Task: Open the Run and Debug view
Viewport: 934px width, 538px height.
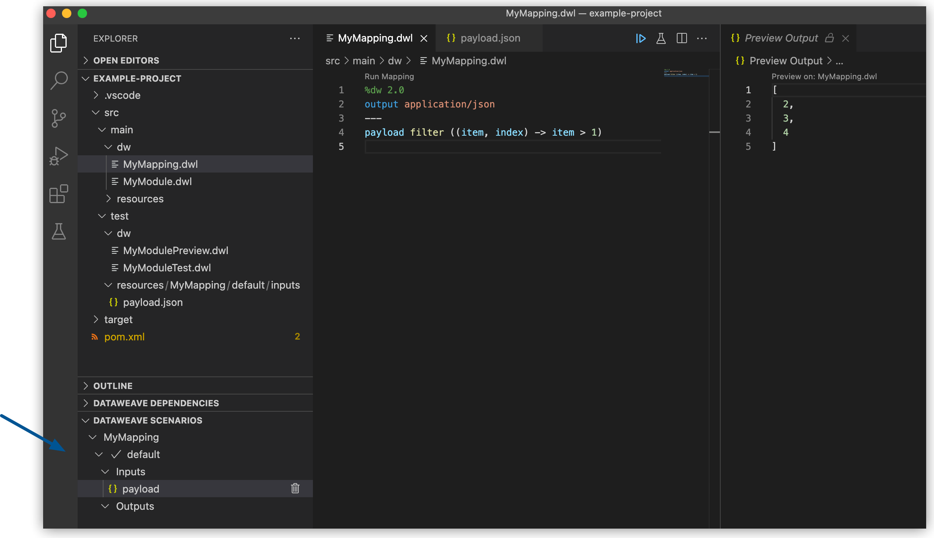Action: click(x=59, y=156)
